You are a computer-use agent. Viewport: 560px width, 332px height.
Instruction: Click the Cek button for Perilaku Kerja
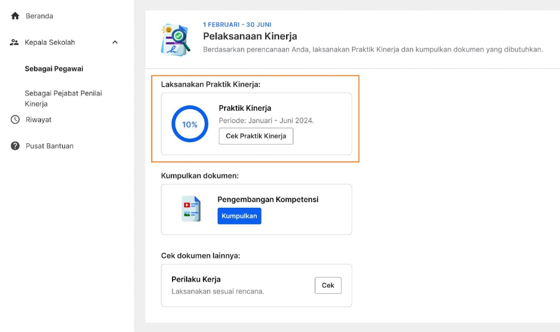coord(328,285)
